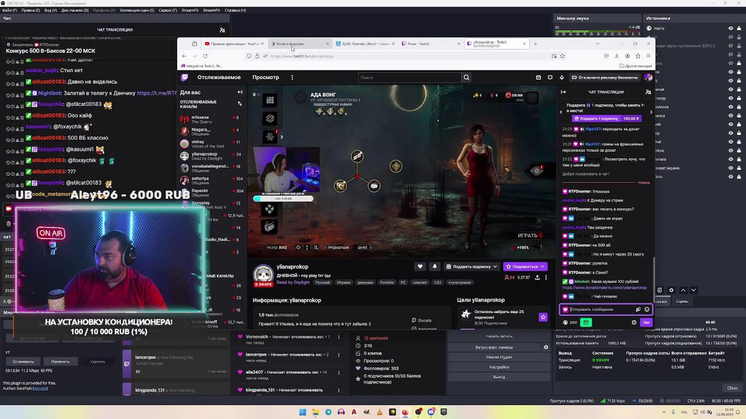Click 'Режим студии' in OBS
The image size is (746, 419).
point(499,357)
